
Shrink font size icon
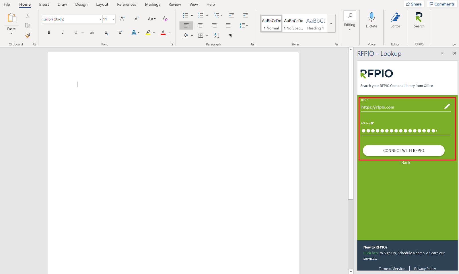137,19
